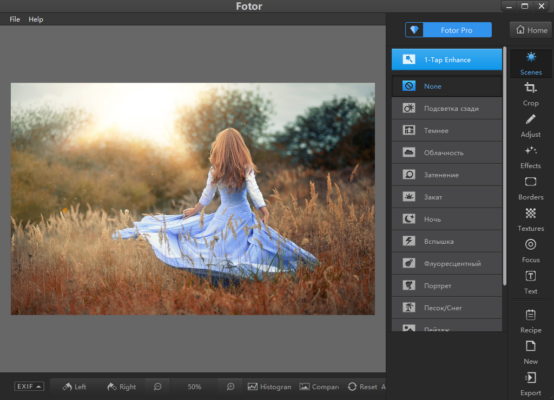Go to Home

coord(531,30)
